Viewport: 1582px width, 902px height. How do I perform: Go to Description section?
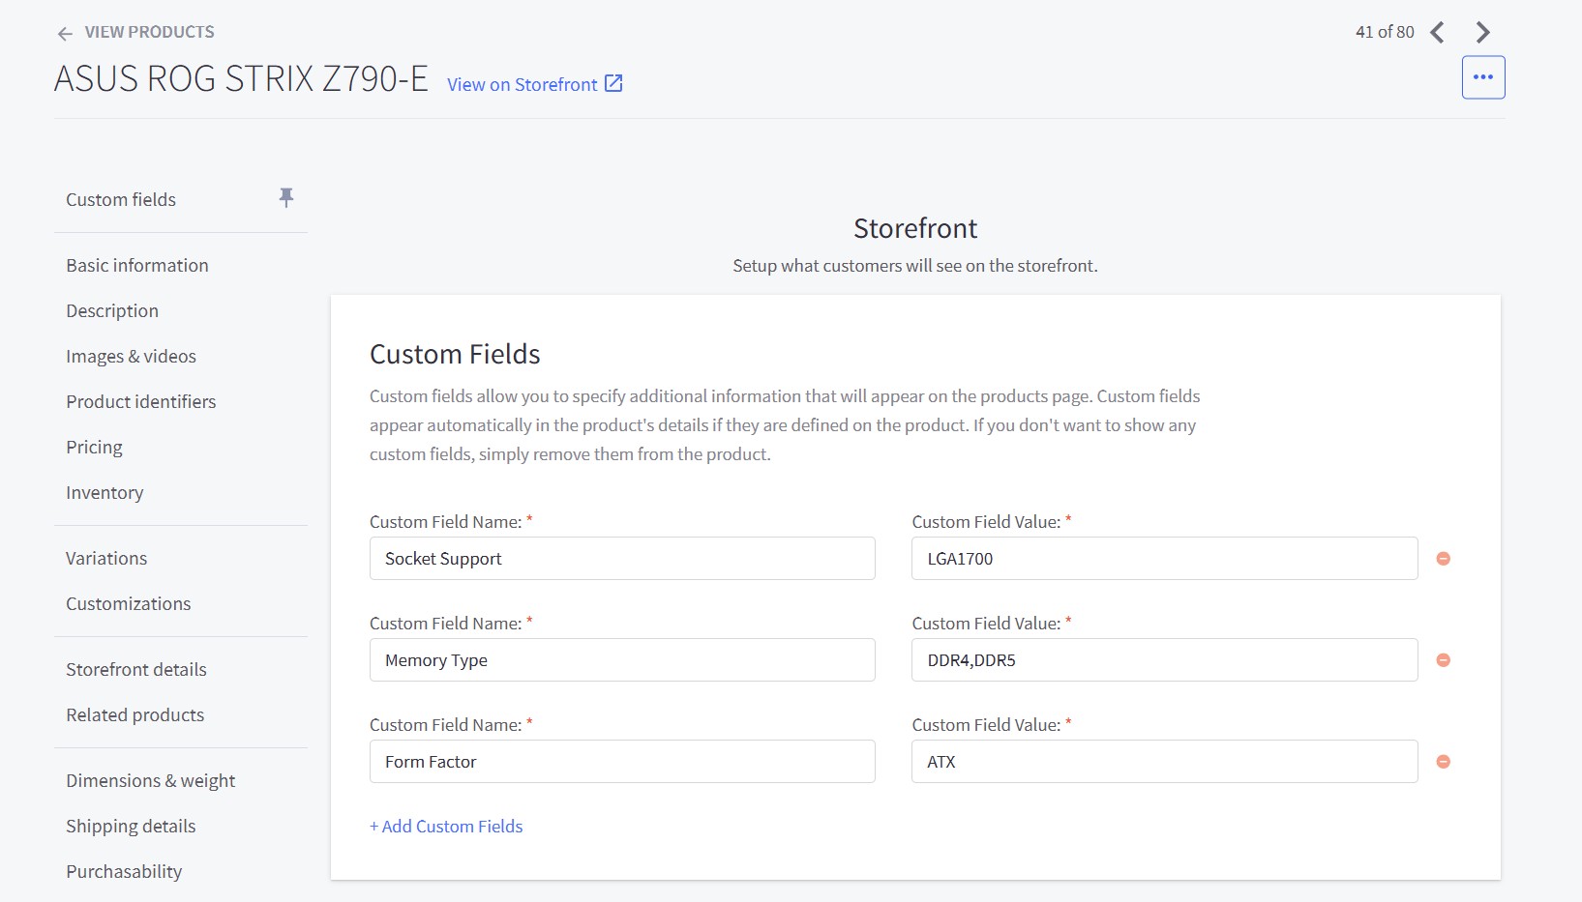[112, 311]
